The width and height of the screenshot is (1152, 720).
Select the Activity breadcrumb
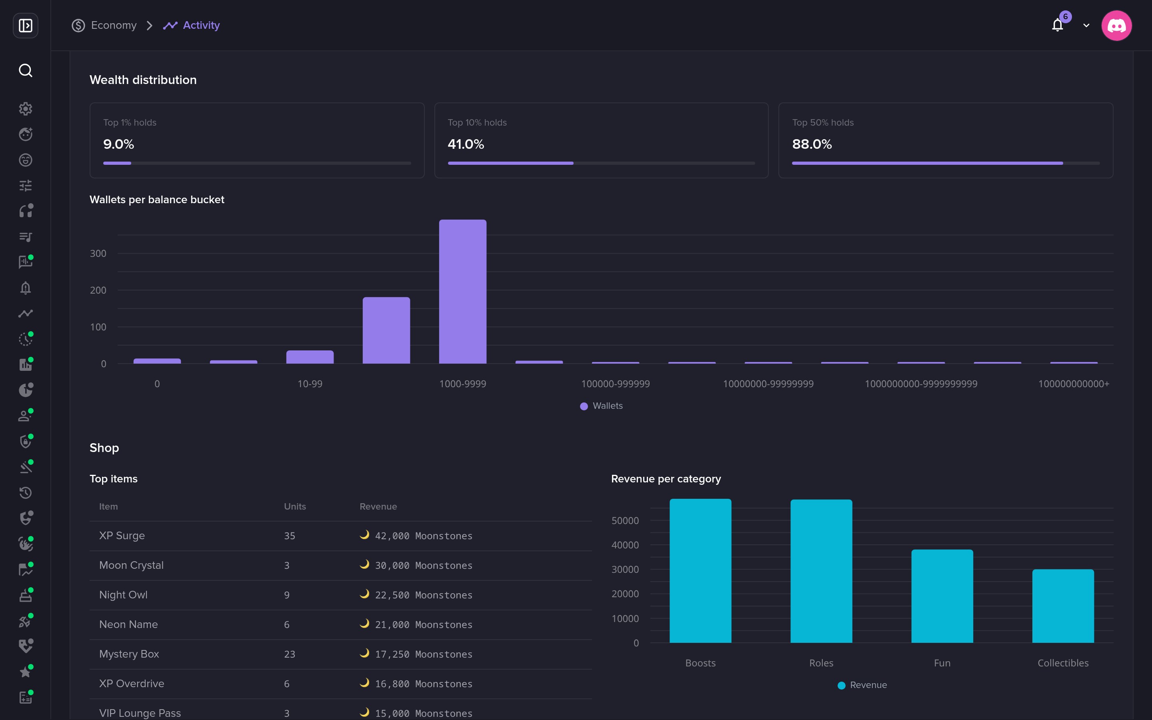191,25
